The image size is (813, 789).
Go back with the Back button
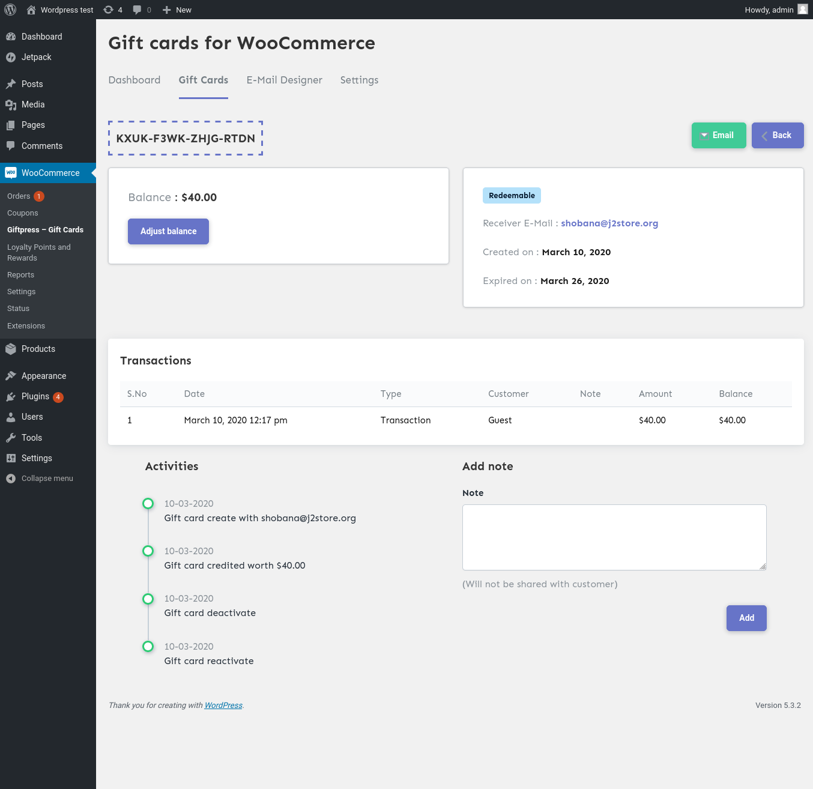point(778,135)
